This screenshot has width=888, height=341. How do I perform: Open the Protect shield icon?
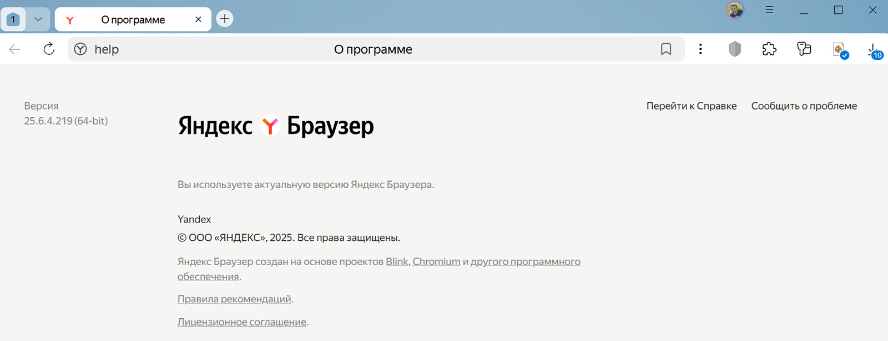click(735, 49)
